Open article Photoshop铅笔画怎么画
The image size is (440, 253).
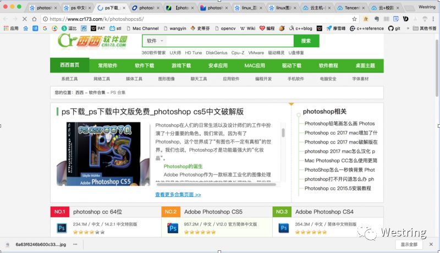[339, 123]
